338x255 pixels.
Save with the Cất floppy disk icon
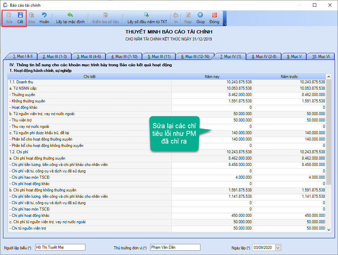click(20, 18)
